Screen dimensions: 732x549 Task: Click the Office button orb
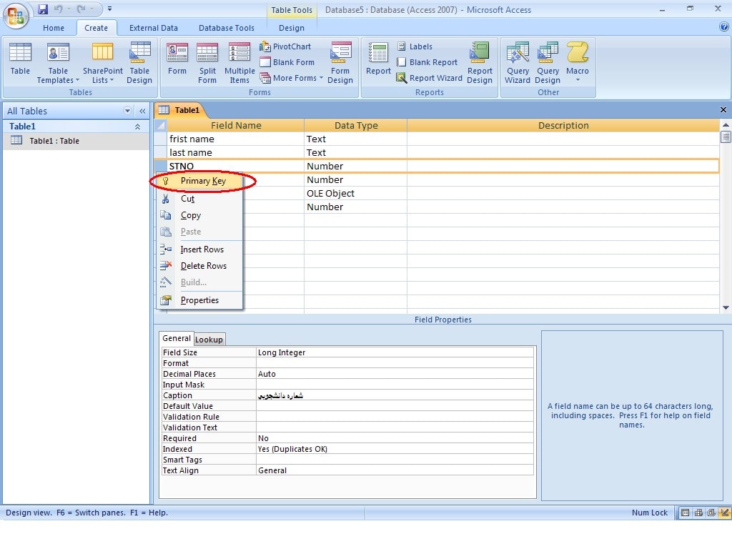tap(16, 16)
